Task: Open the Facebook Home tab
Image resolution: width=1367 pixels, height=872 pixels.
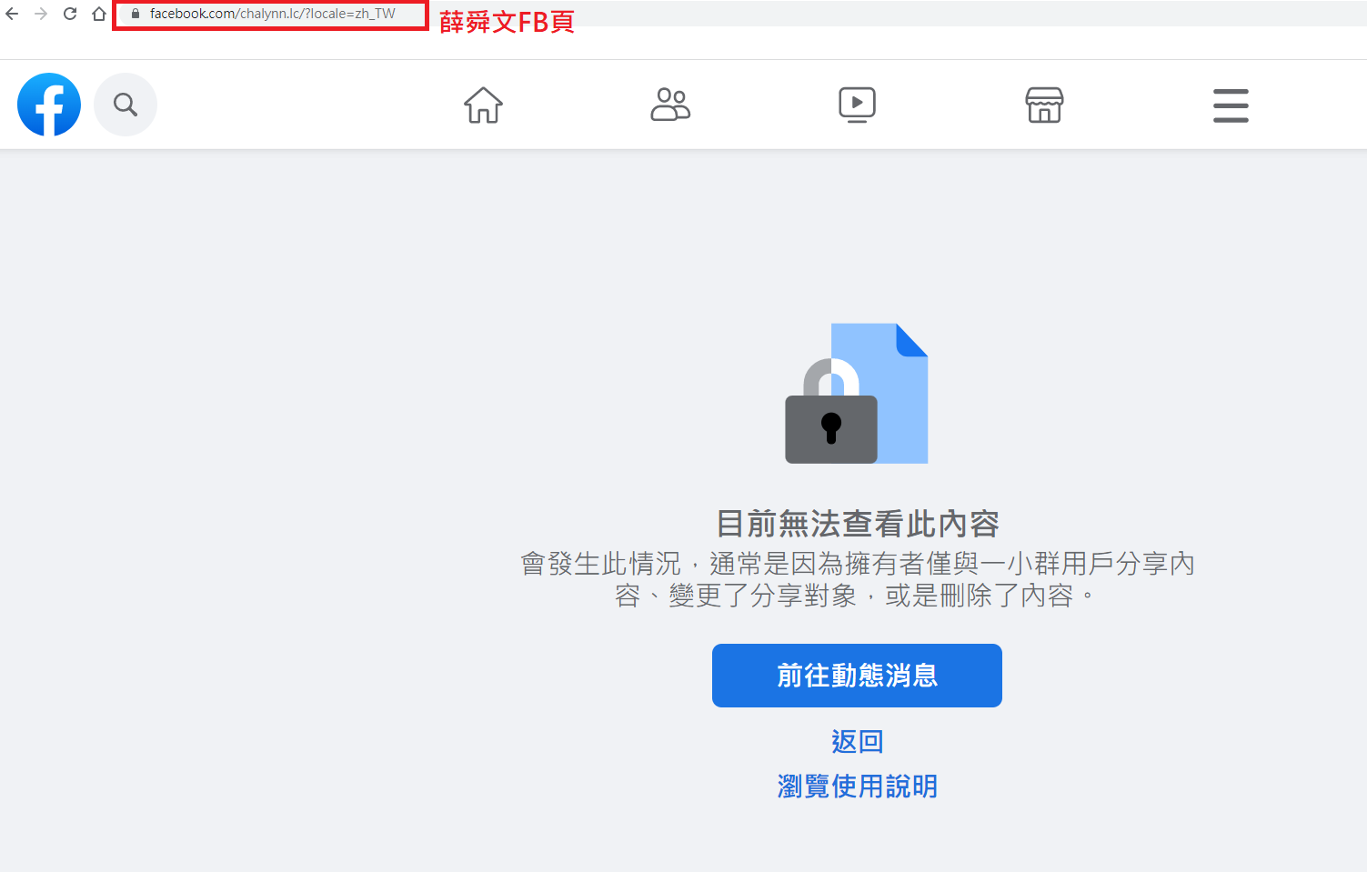Action: pos(483,105)
